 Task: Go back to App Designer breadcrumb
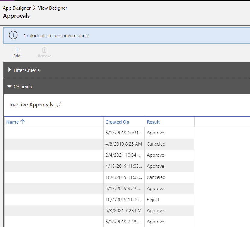(17, 8)
